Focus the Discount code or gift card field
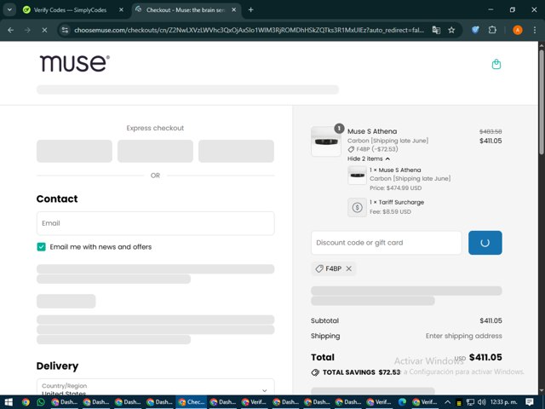Screen dimensions: 545x409 386,243
